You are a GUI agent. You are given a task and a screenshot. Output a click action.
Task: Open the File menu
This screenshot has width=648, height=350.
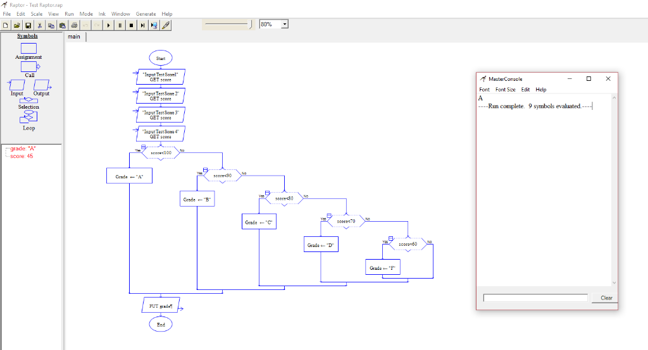[6, 14]
